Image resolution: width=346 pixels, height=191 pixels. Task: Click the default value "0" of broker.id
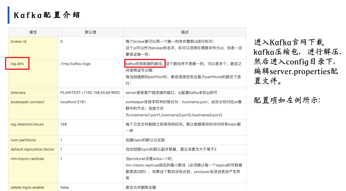(61, 42)
